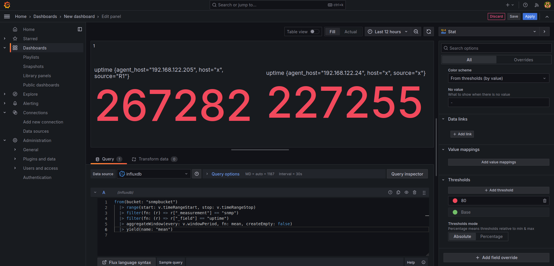
Task: Pick color of Base threshold
Action: coord(455,212)
